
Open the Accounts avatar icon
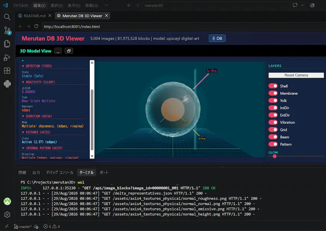(x=7, y=201)
